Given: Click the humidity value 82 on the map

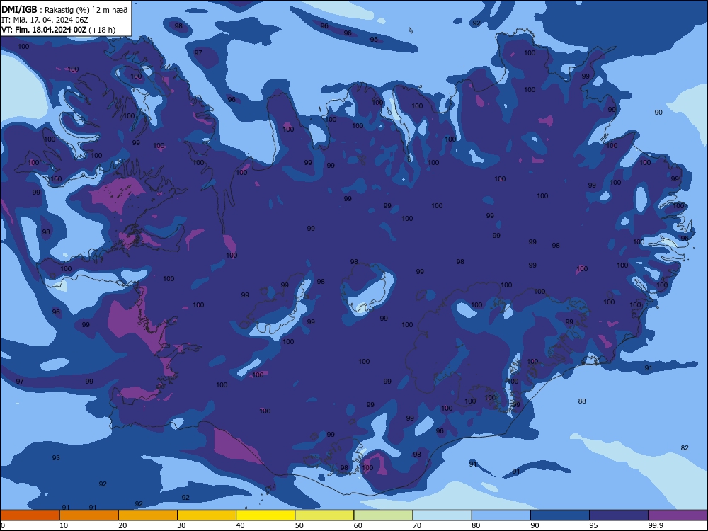Looking at the screenshot, I should tap(685, 448).
